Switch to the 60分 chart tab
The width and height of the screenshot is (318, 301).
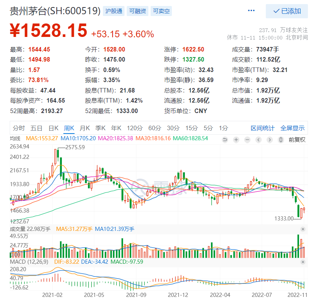[x=155, y=128]
